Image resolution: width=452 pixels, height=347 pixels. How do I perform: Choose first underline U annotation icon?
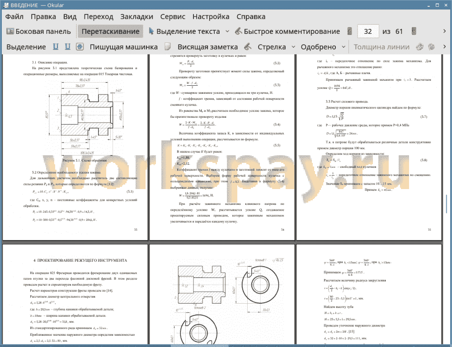(x=56, y=46)
